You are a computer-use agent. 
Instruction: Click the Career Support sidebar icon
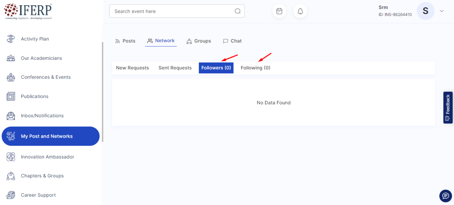11,195
